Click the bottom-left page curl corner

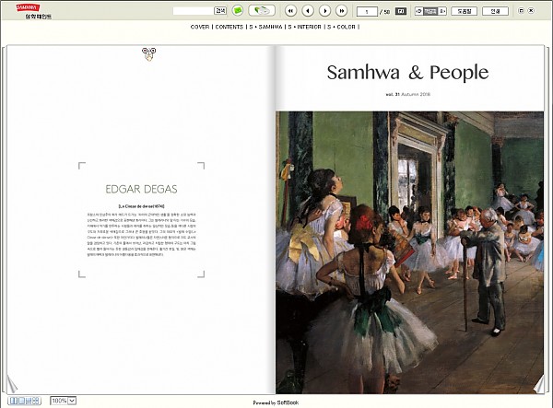[12, 385]
